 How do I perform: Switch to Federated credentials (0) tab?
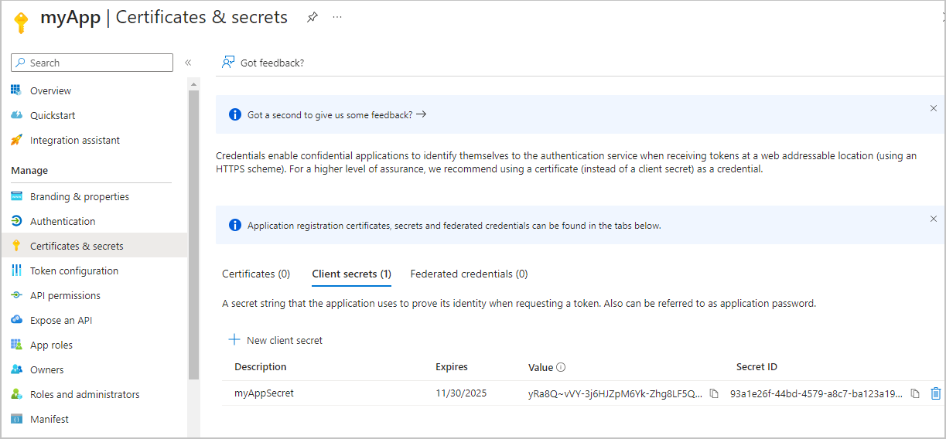pos(469,274)
